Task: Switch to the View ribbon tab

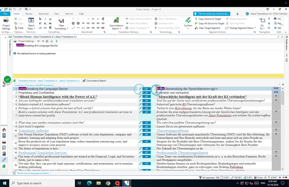Action: pyautogui.click(x=57, y=13)
